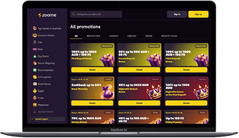Viewport: 239px width, 138px height.
Task: Select the Egypt ankh icon
Action: [35, 91]
